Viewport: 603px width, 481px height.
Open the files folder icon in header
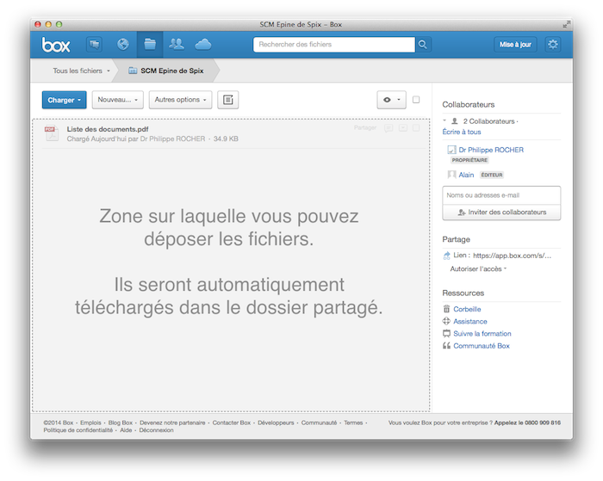point(150,45)
